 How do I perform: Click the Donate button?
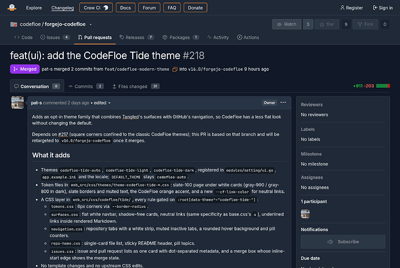tap(195, 8)
